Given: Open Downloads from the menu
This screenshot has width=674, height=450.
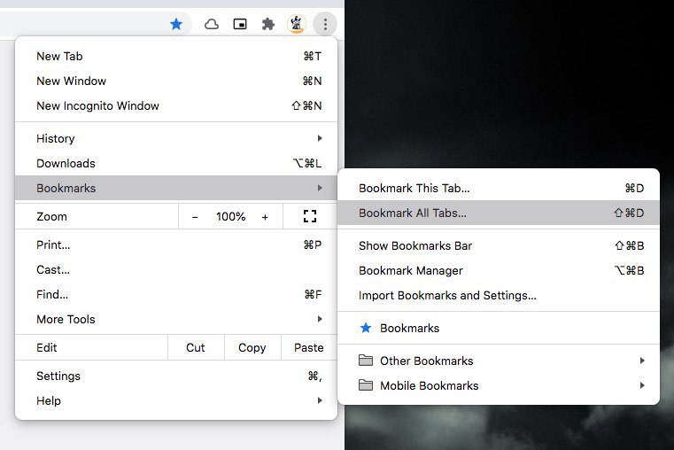Looking at the screenshot, I should pyautogui.click(x=176, y=163).
